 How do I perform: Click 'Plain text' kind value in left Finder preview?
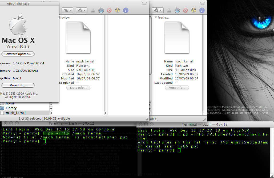(83, 66)
